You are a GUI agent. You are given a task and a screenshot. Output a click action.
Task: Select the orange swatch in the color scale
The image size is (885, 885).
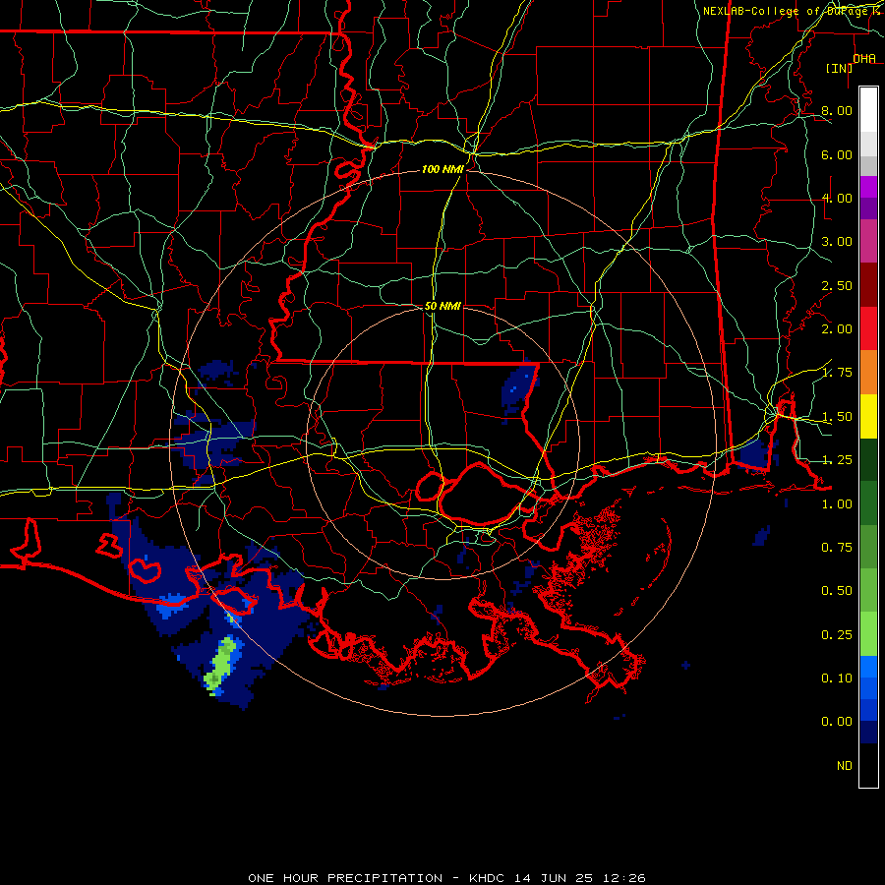pos(868,373)
